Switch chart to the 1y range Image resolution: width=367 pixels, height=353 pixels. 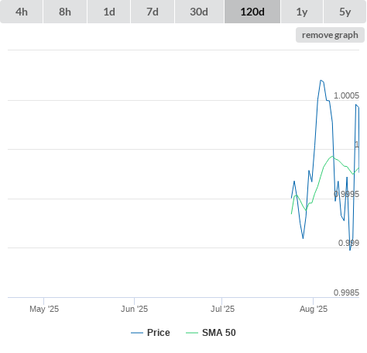[302, 12]
